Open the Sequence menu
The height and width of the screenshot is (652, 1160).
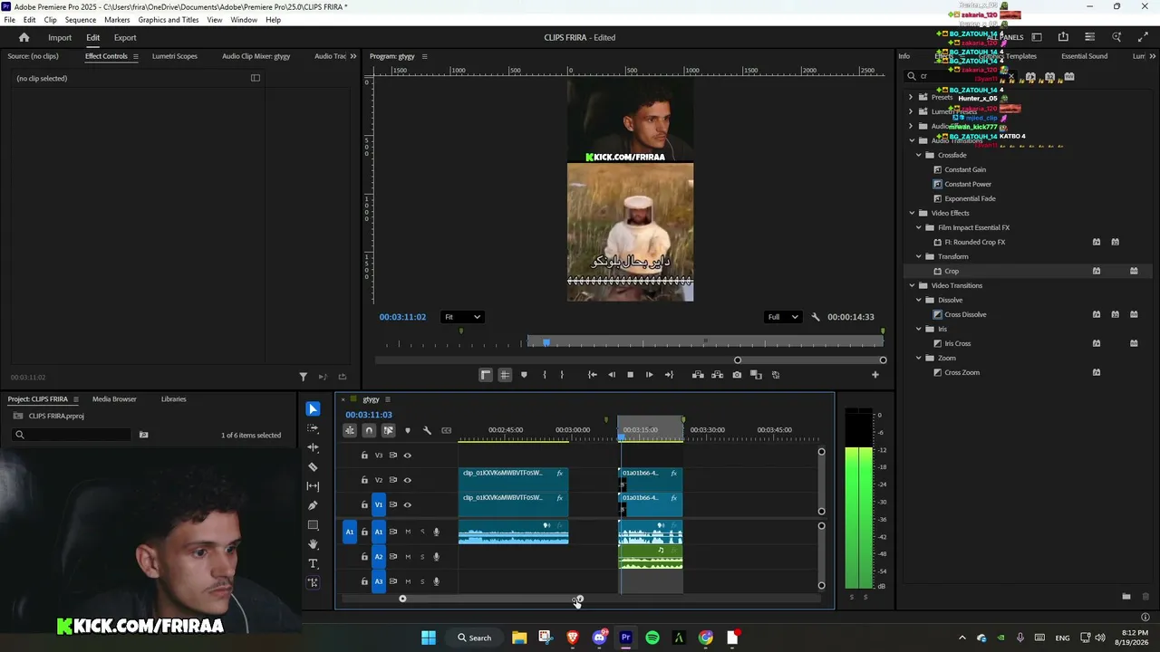pyautogui.click(x=81, y=20)
